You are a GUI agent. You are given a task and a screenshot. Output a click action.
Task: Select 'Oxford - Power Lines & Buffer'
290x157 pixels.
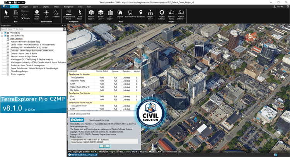pyautogui.click(x=24, y=53)
